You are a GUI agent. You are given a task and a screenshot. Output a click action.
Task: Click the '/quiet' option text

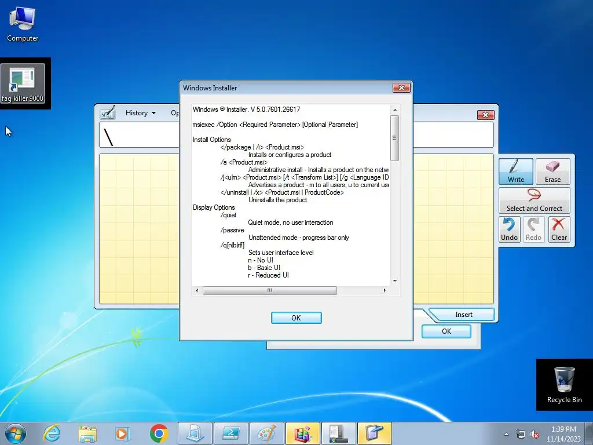pyautogui.click(x=228, y=215)
